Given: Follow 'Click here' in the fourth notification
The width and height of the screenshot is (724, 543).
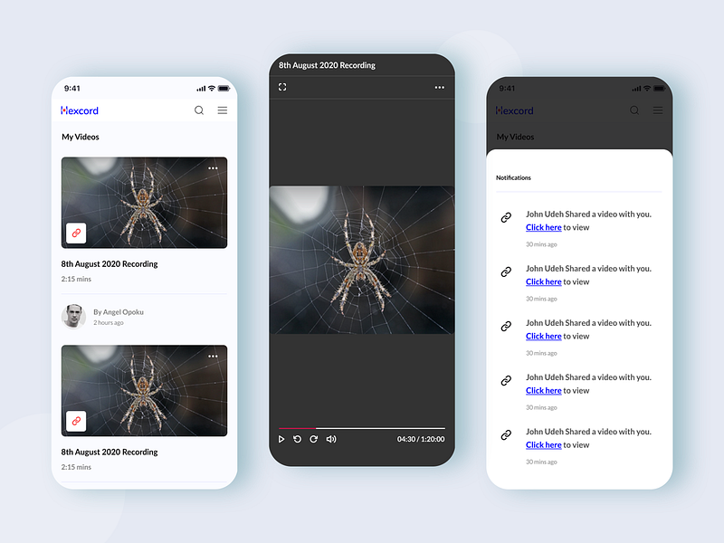Looking at the screenshot, I should (544, 391).
